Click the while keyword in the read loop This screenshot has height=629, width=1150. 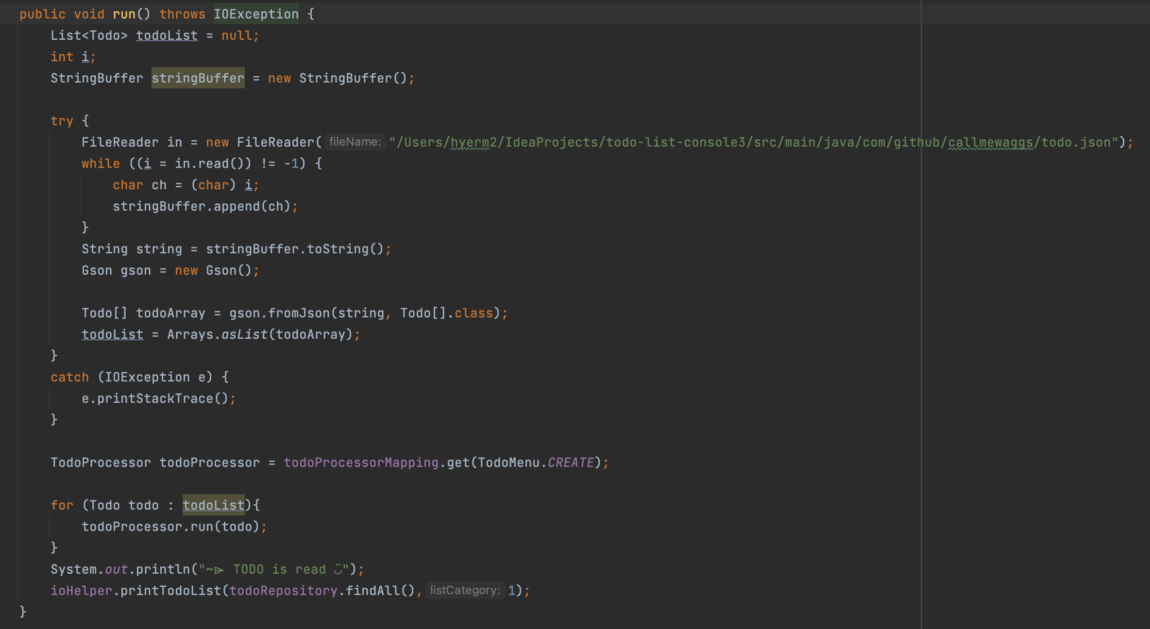[101, 164]
